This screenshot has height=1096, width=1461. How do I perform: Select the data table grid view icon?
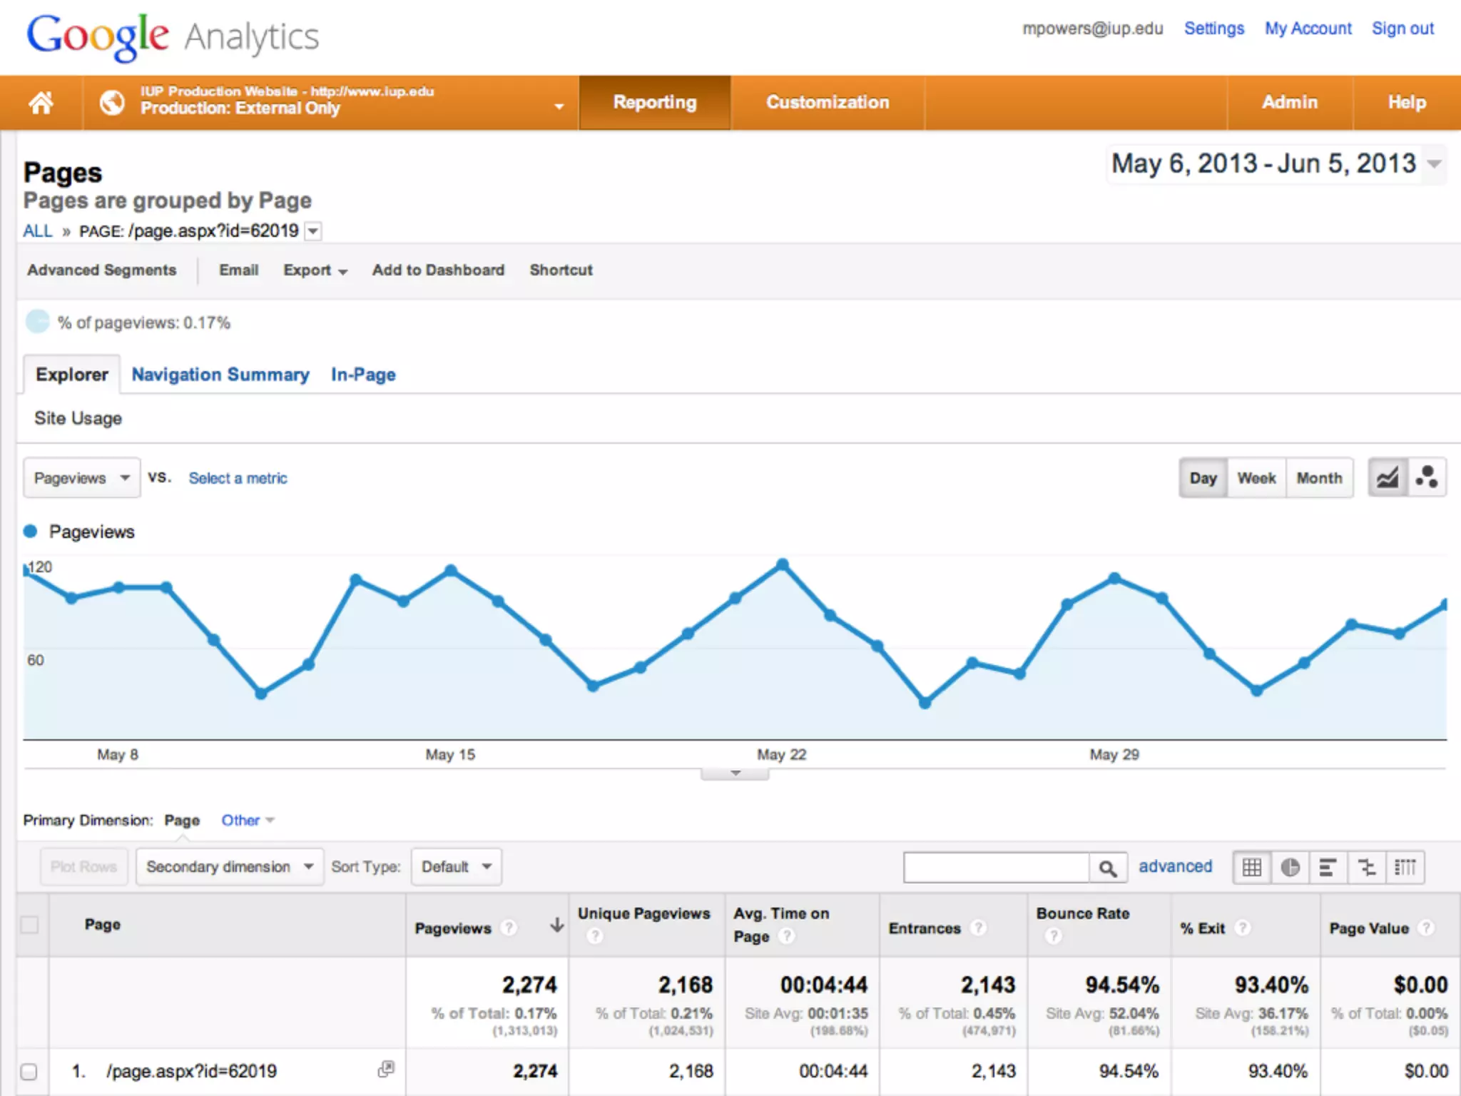coord(1252,867)
